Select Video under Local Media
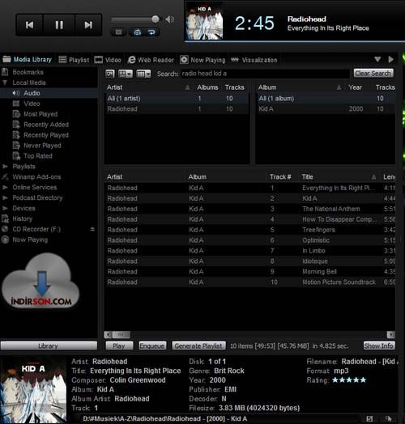405x424 pixels. click(x=32, y=104)
